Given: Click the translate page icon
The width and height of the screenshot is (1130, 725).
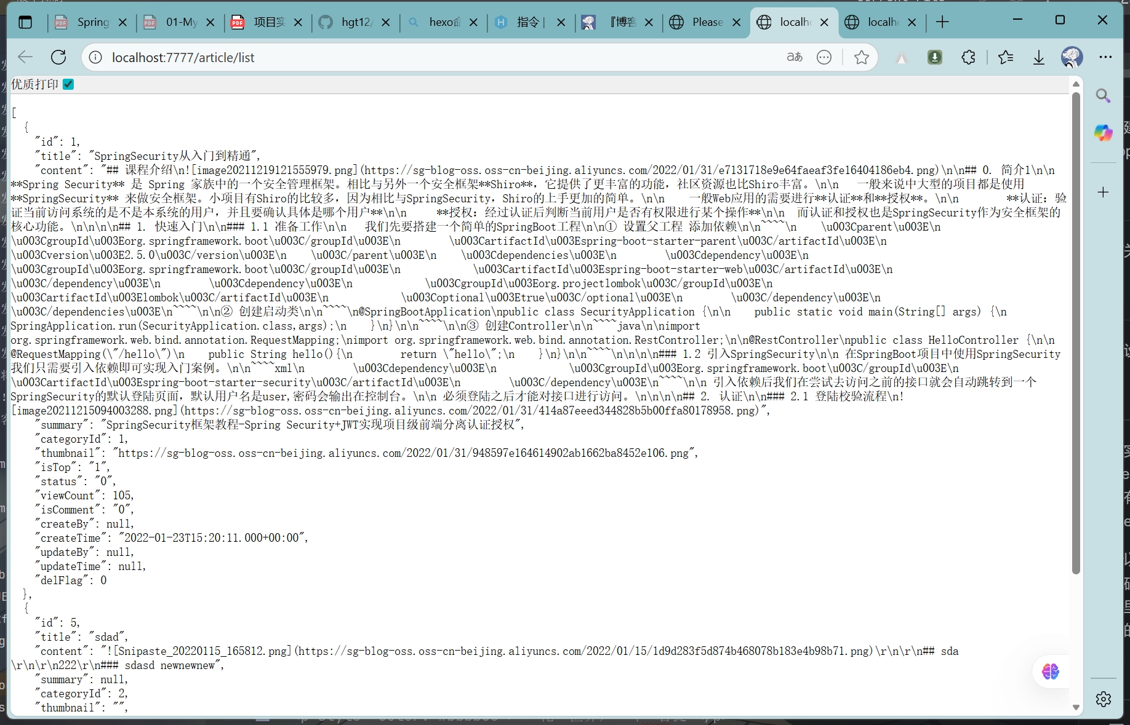Looking at the screenshot, I should 795,57.
